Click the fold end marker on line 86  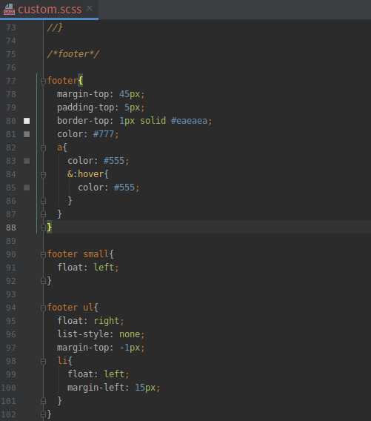43,201
